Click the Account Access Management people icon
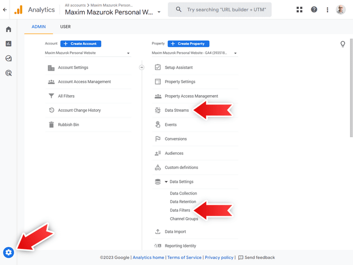Screen dimensions: 353x265 pos(51,82)
